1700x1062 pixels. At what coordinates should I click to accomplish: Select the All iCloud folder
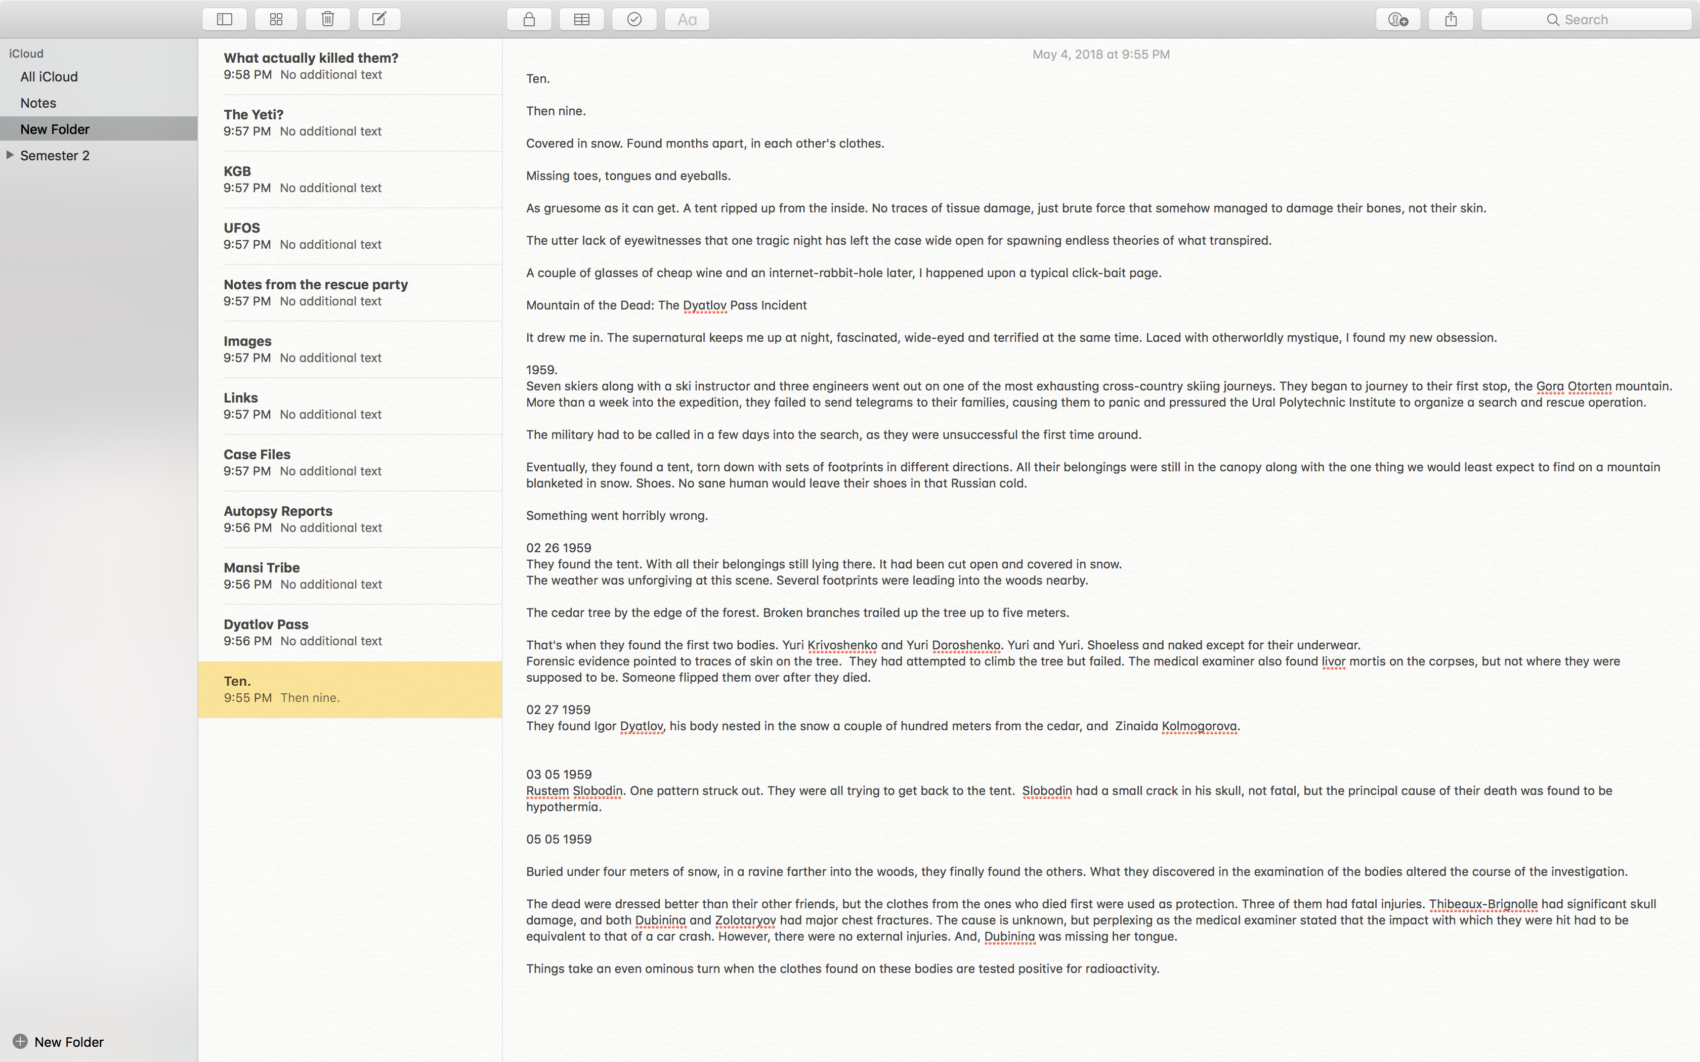point(49,76)
